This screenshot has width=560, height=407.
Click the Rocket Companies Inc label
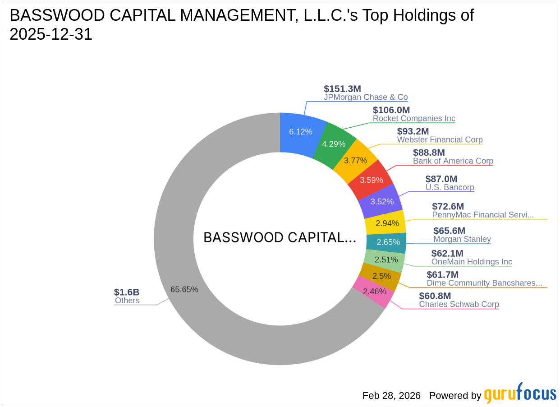click(414, 118)
